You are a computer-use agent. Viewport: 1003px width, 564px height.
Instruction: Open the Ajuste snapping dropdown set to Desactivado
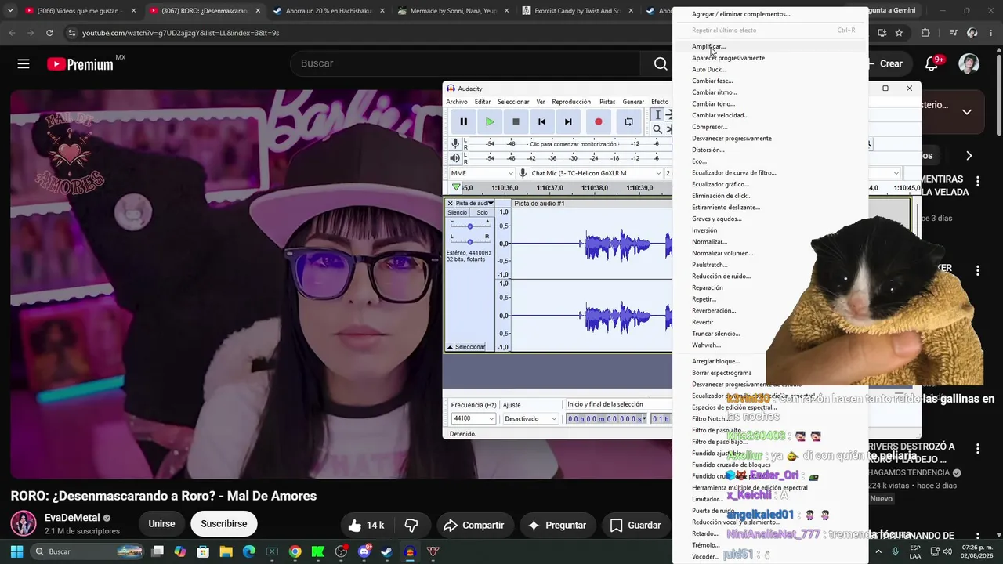531,419
